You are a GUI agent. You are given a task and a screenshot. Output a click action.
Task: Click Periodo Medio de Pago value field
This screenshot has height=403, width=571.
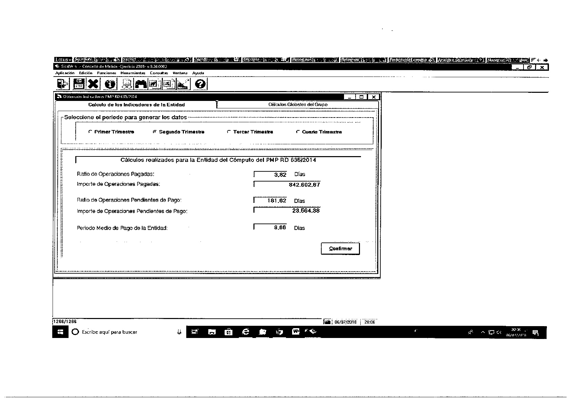[270, 228]
